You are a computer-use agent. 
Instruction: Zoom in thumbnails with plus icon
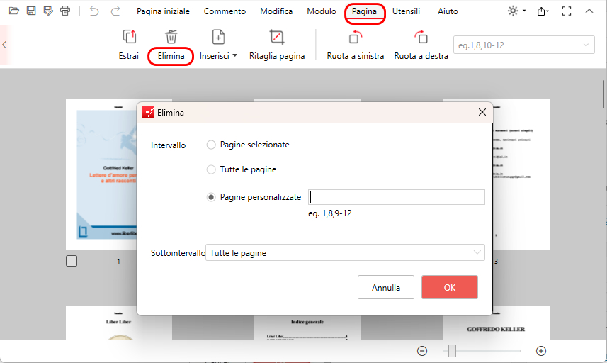(x=541, y=351)
